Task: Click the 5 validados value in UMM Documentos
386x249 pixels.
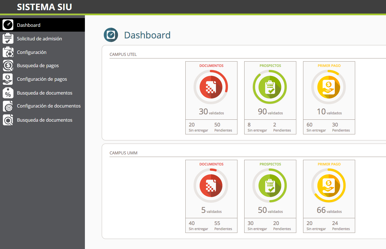Action: coord(211,210)
